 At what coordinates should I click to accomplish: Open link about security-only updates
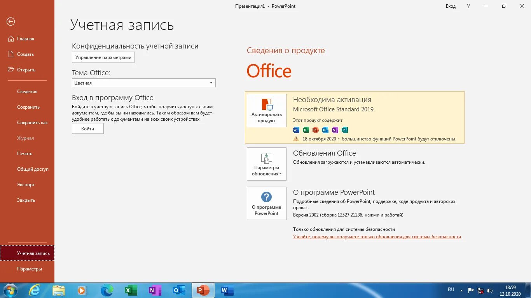tap(377, 237)
